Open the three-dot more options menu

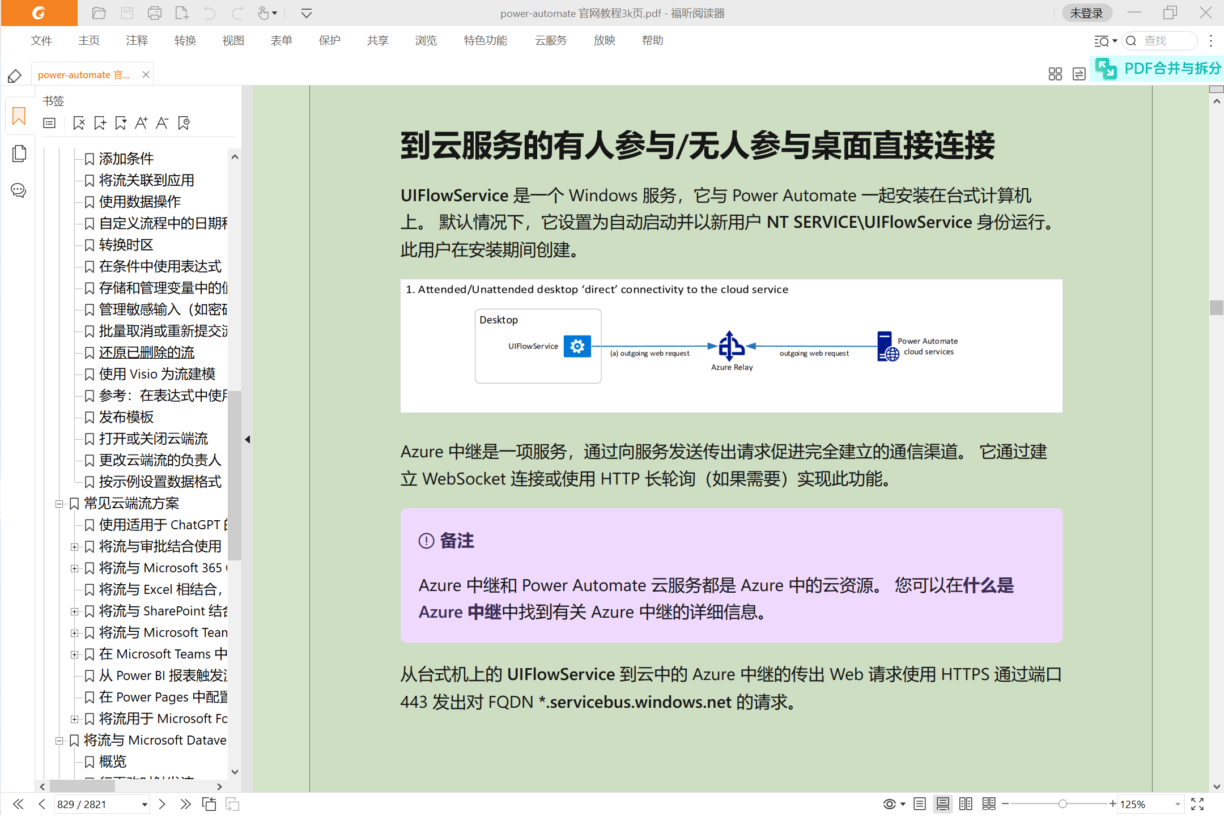tap(1211, 41)
